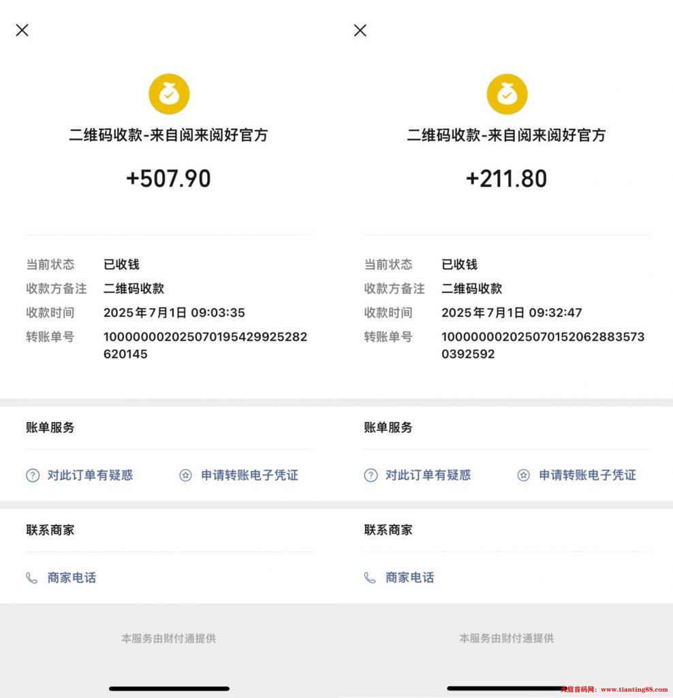Click question mark icon in left receipt
673x698 pixels.
(x=33, y=475)
